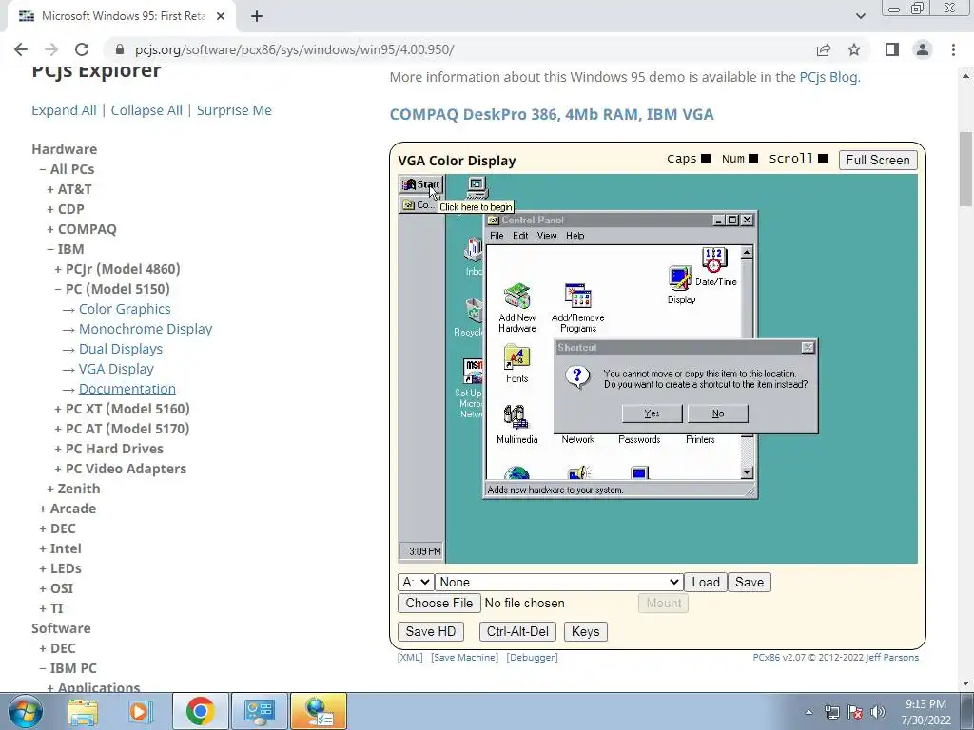The image size is (974, 730).
Task: Select the Network label in Control Panel
Action: (x=577, y=439)
